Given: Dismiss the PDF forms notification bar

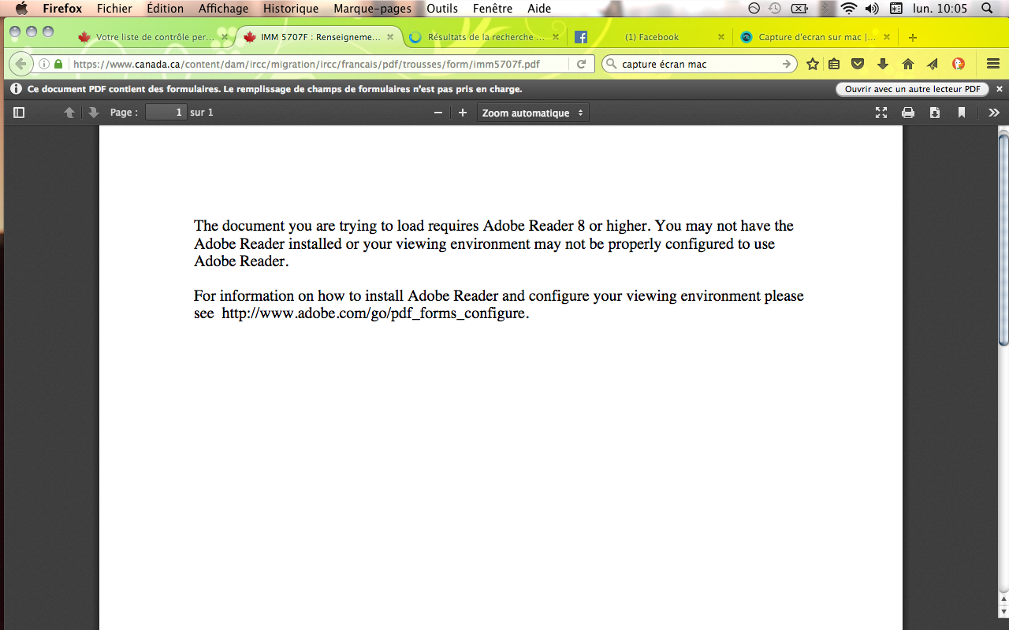Looking at the screenshot, I should point(1000,89).
